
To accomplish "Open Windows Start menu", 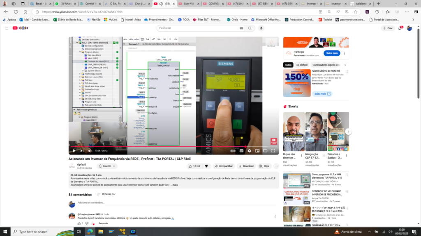I will (x=5, y=232).
